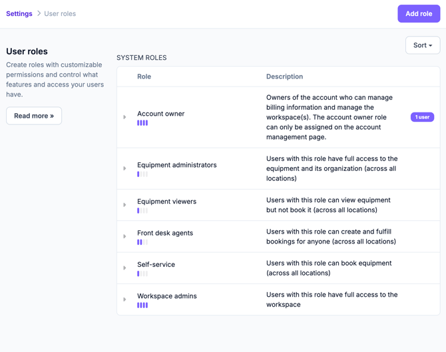Click Equipment administrators permission level bars icon
The image size is (446, 352).
[142, 174]
